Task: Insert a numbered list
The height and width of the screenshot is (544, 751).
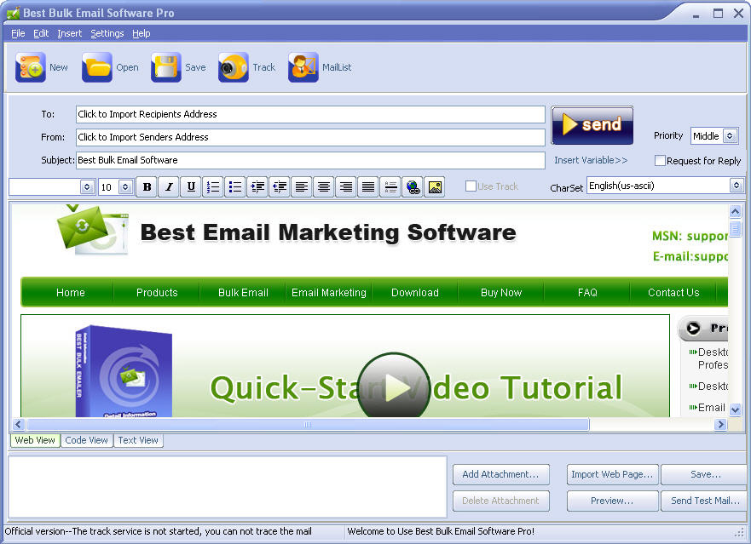Action: coord(213,186)
